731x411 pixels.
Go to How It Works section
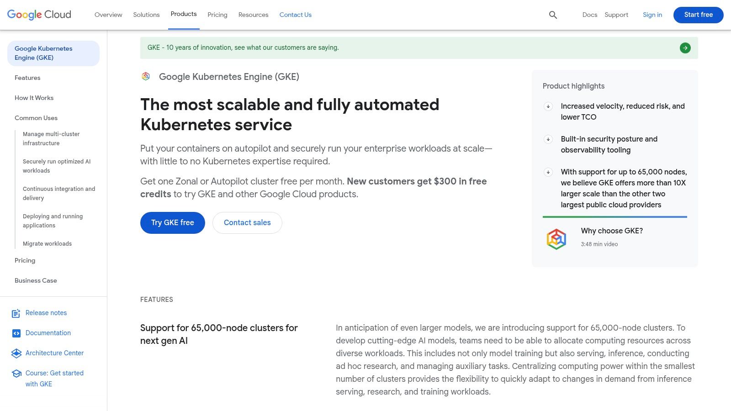tap(34, 98)
